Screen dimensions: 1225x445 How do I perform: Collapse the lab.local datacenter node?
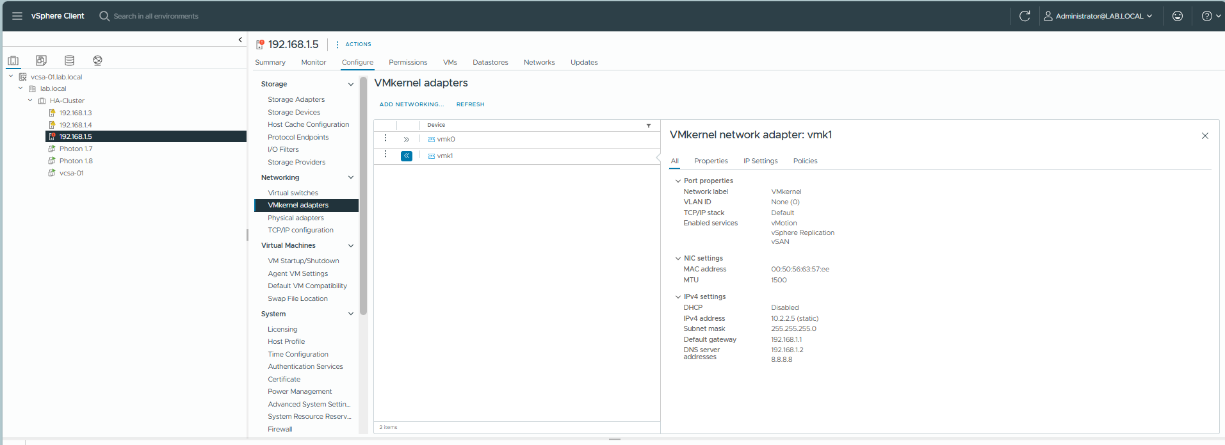click(20, 88)
